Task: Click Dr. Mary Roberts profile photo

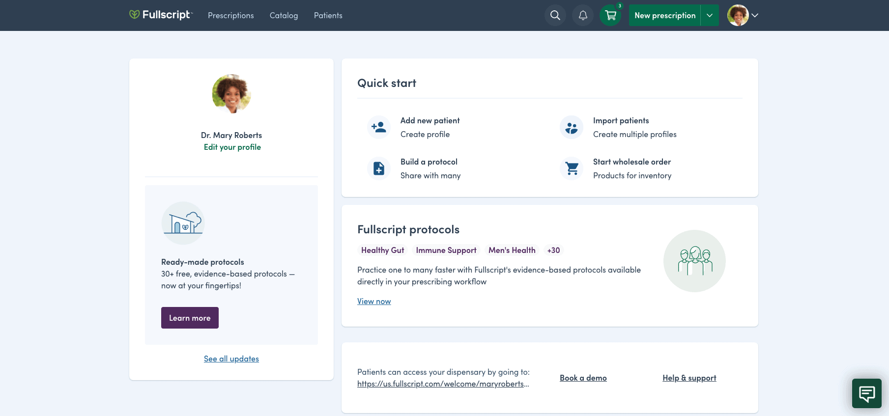Action: click(231, 94)
